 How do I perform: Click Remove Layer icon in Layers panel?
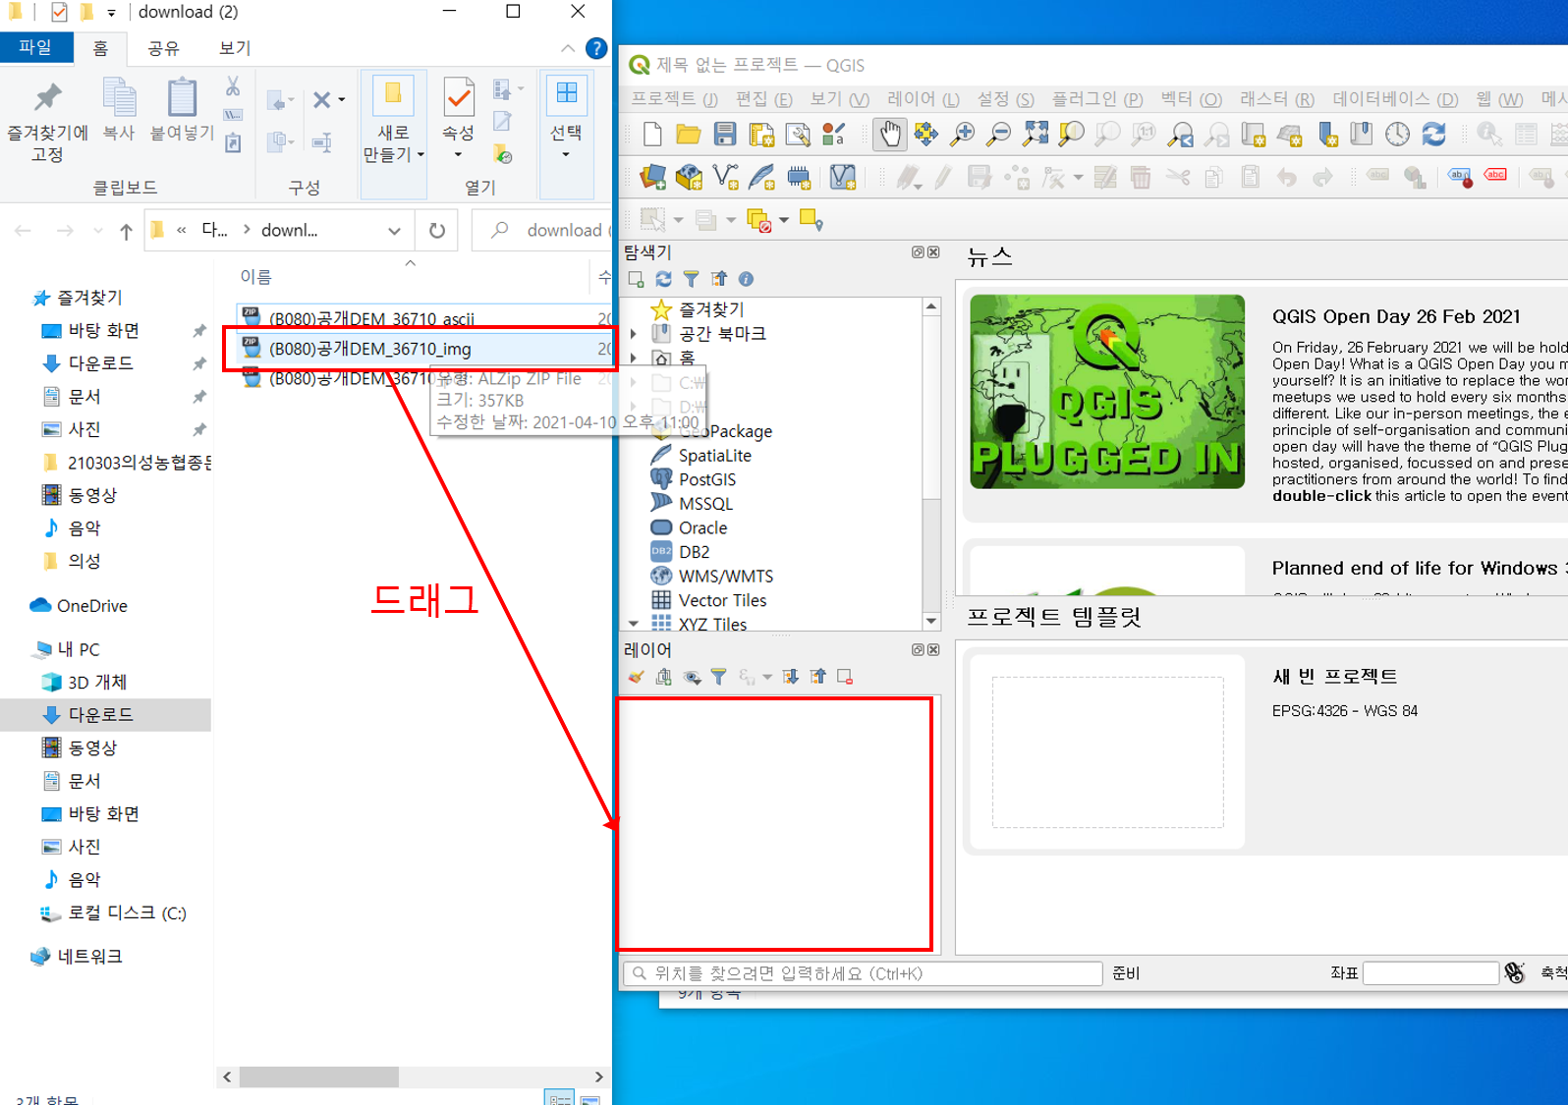coord(845,677)
